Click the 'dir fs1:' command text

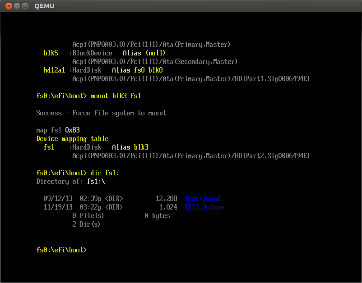pos(105,173)
